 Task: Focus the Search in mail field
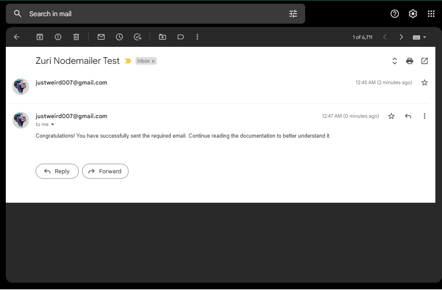[155, 14]
